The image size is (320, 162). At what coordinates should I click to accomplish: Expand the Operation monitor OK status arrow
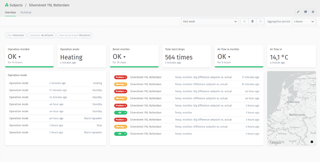point(19,57)
